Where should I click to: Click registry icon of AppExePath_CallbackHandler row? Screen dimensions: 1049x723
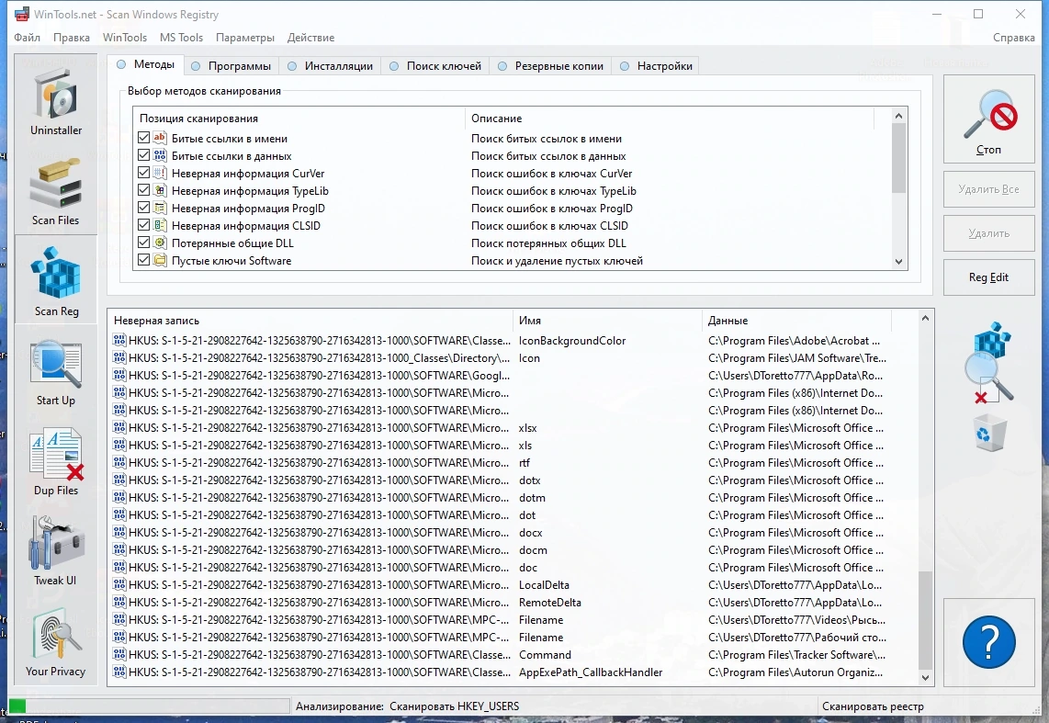click(x=119, y=672)
